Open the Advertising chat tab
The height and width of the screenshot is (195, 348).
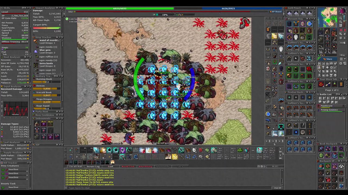coord(145,166)
